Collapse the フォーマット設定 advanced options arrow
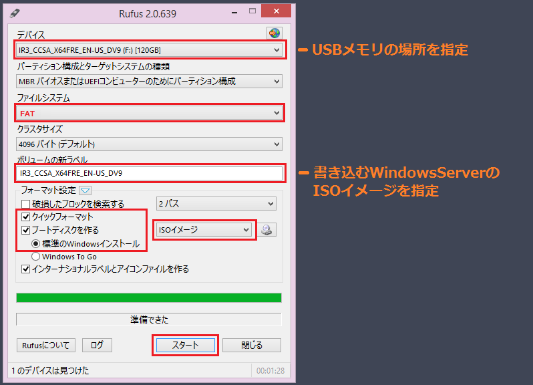Screen dimensions: 533x385 click(85, 190)
